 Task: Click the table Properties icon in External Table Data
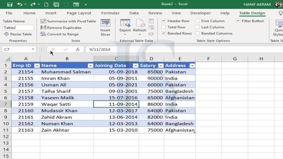click(151, 21)
